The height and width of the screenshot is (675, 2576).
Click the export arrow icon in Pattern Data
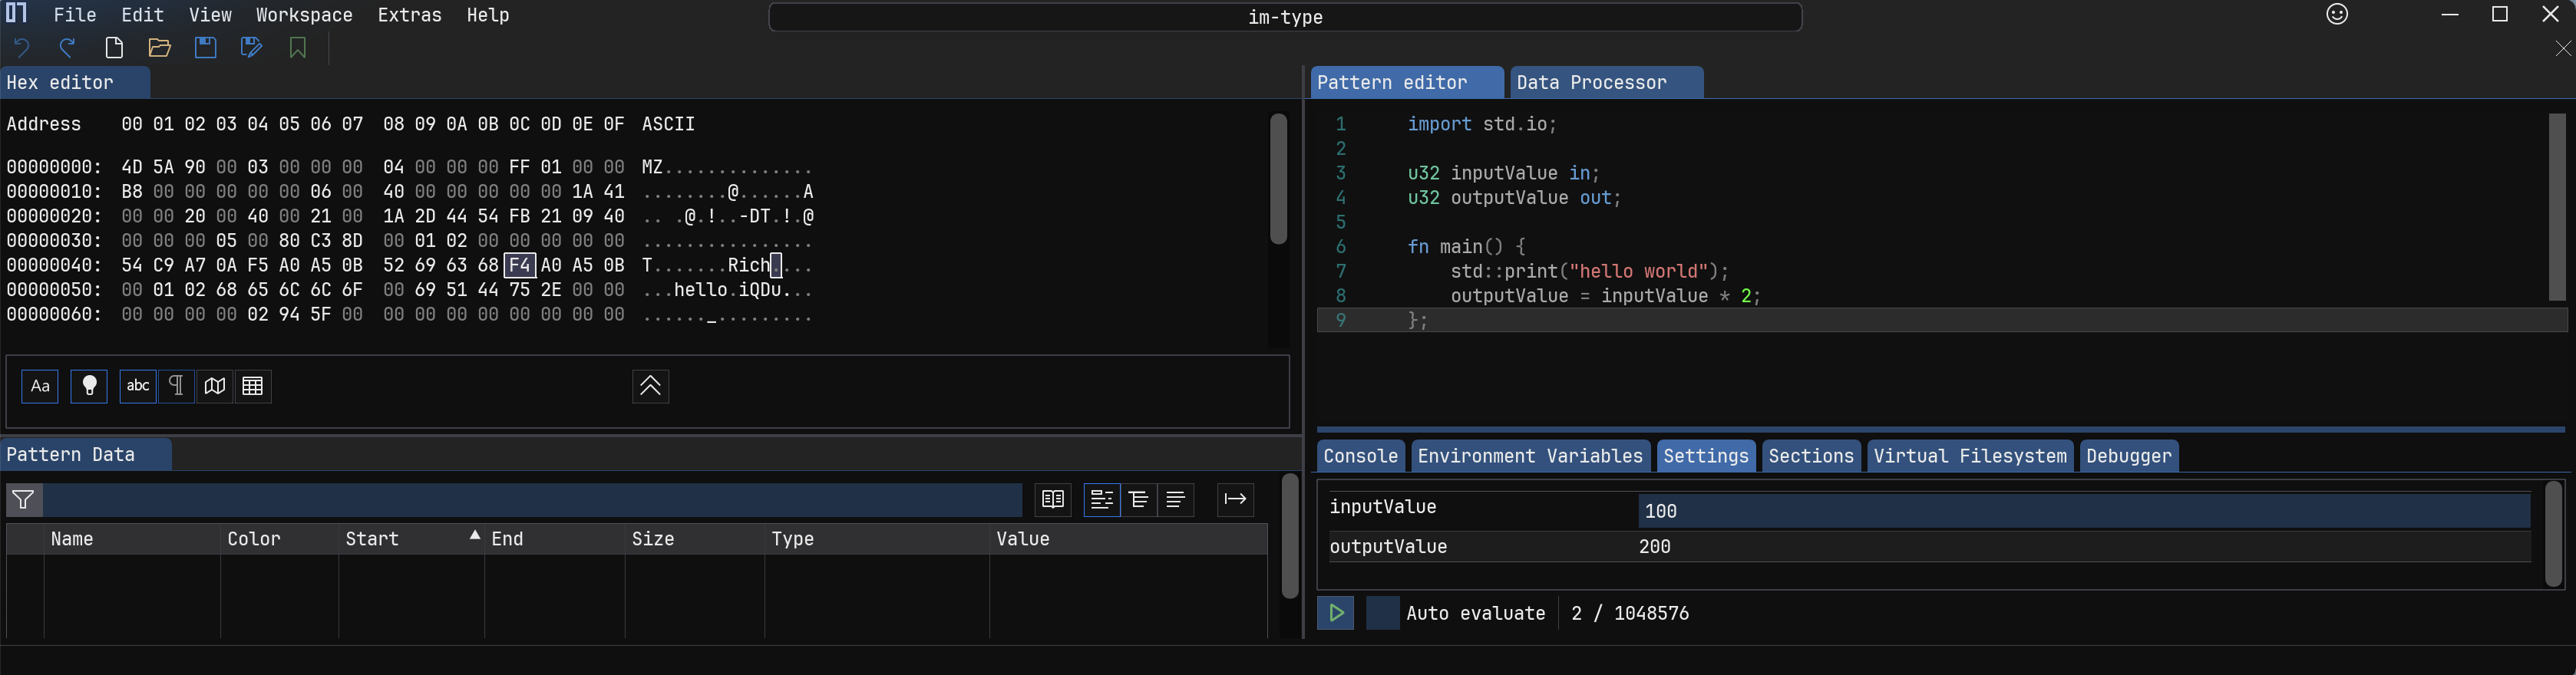pos(1235,499)
